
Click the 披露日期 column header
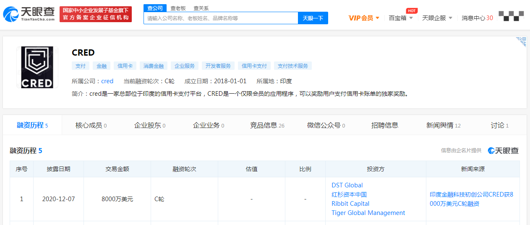click(x=58, y=169)
